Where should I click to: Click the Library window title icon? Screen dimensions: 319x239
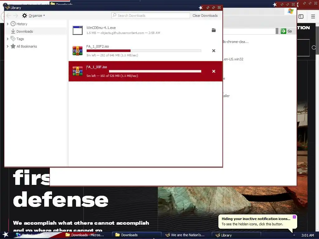7,8
